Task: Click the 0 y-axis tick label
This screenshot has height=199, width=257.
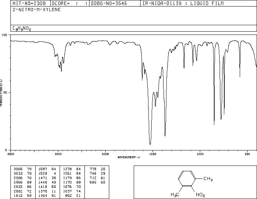Action: 6,150
